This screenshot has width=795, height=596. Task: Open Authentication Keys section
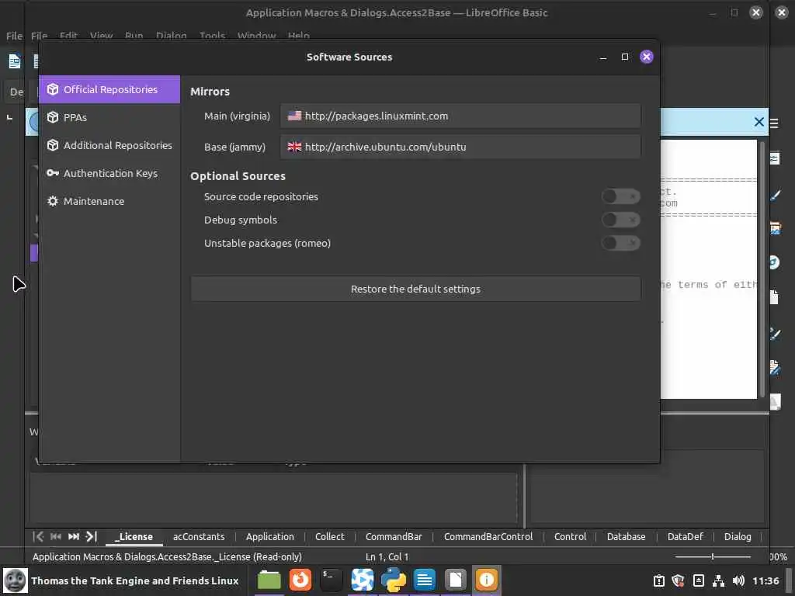109,173
